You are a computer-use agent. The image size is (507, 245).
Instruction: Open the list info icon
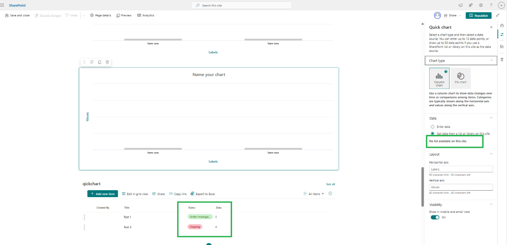click(x=330, y=194)
